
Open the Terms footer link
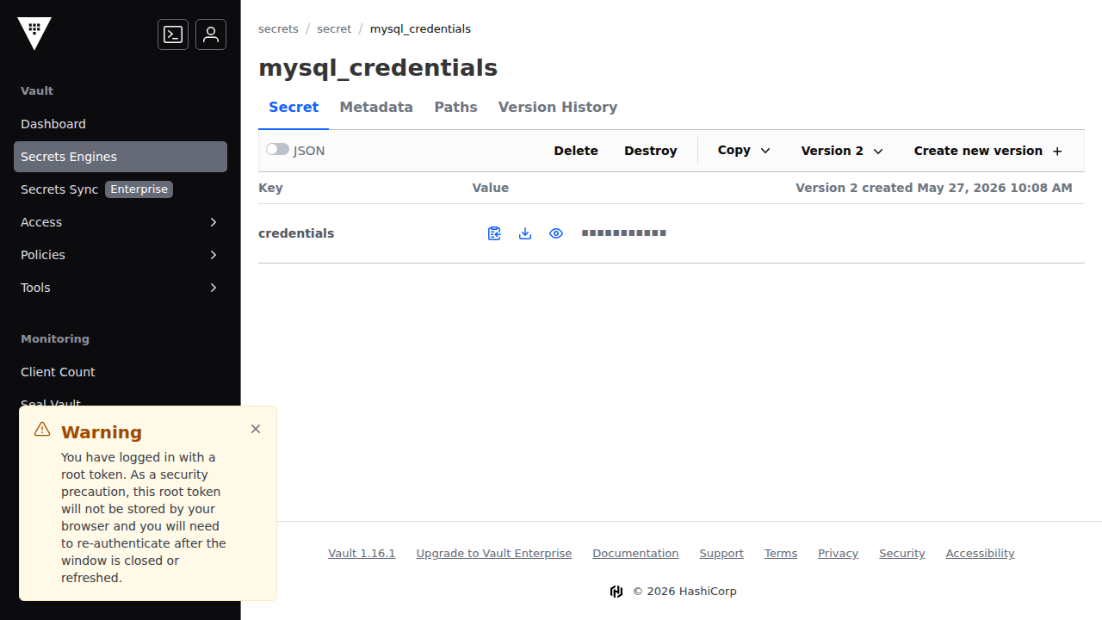pos(781,554)
